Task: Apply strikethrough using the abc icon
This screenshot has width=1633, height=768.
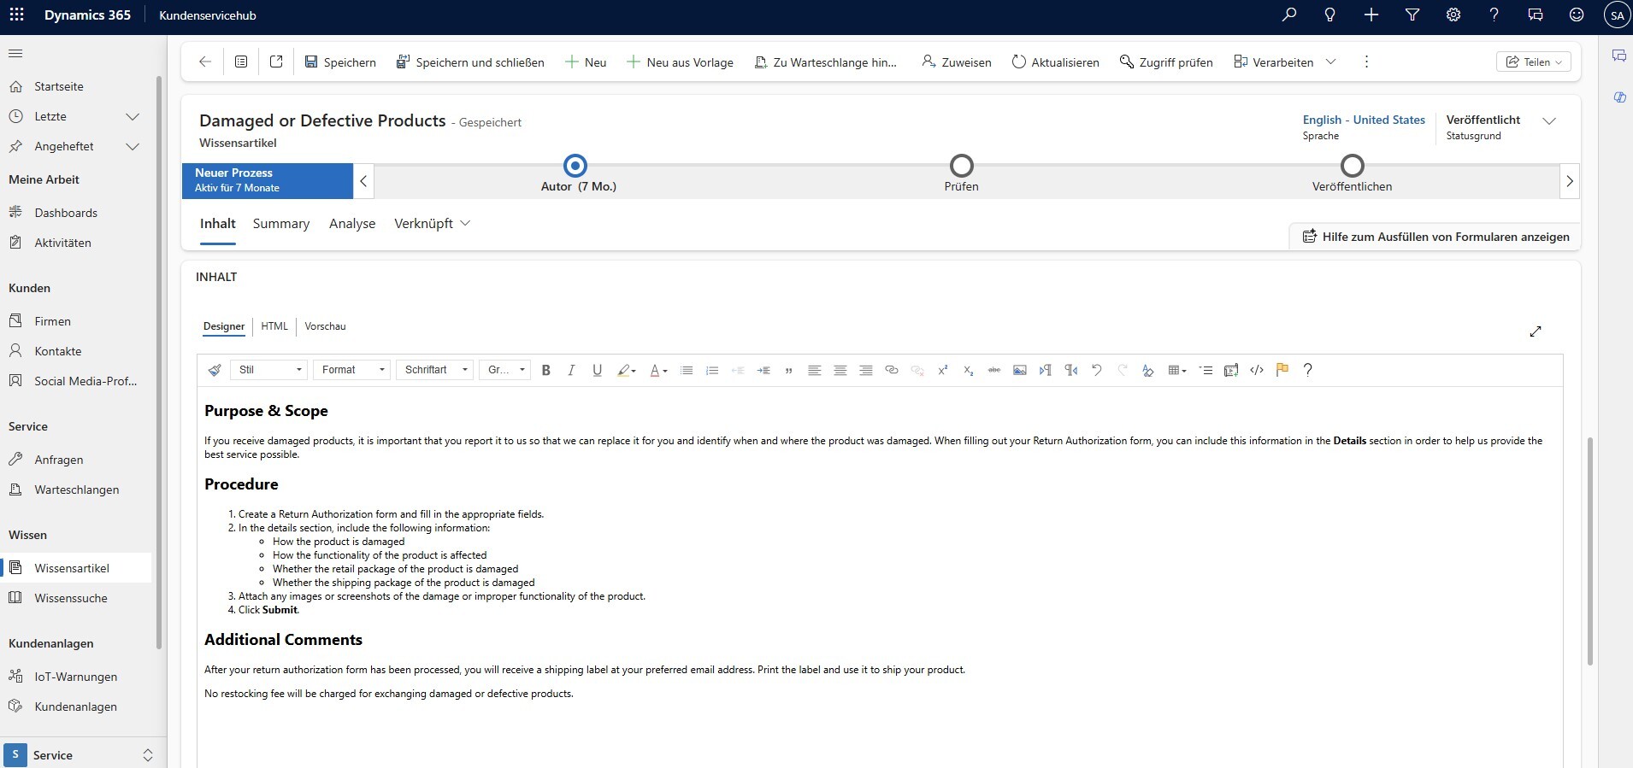Action: click(x=993, y=370)
